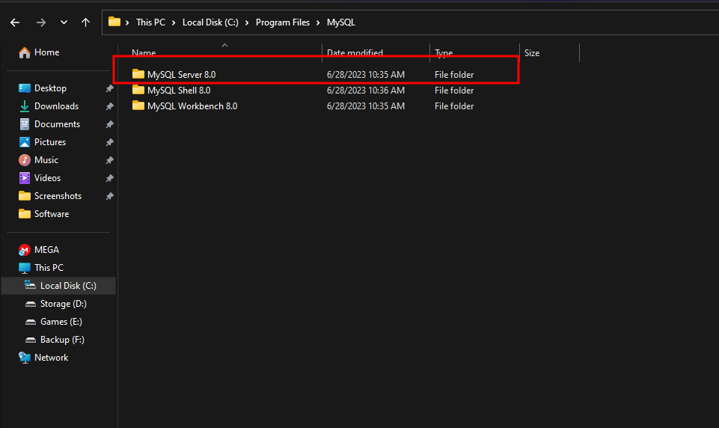Open the chevron before This PC in the address bar

point(127,22)
